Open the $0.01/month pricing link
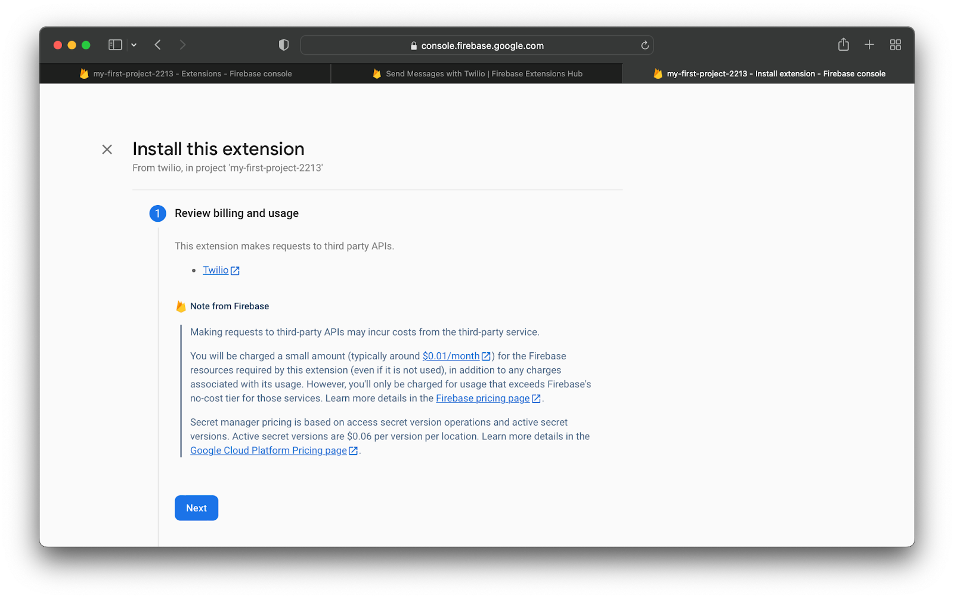This screenshot has height=599, width=954. click(451, 356)
